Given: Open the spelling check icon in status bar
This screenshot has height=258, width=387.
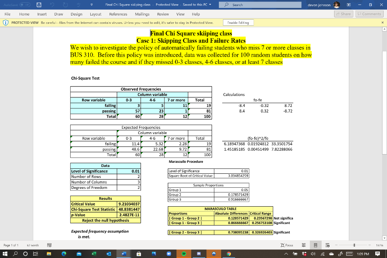Looking at the screenshot, I should tap(49, 245).
